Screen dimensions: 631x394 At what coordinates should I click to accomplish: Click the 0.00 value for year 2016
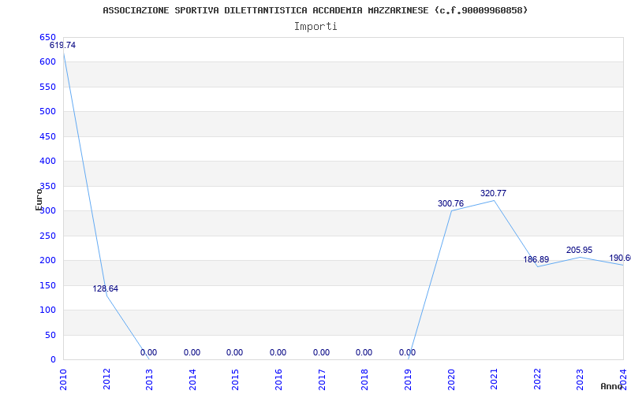tap(278, 352)
